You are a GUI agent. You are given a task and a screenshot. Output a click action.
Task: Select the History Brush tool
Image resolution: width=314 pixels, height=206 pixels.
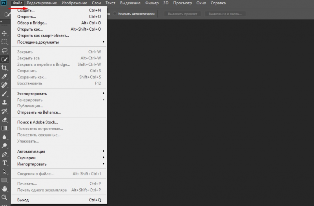click(4, 111)
